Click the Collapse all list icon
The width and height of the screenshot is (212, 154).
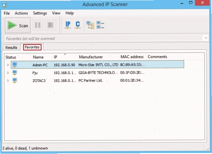point(100,25)
